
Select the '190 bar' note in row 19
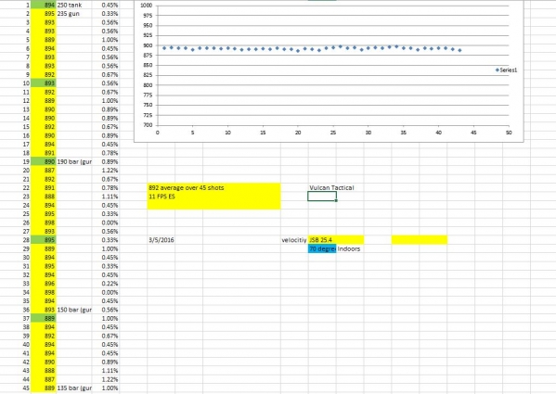73,162
